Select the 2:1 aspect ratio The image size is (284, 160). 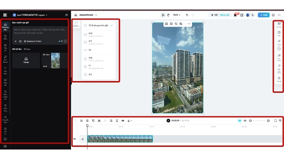point(99,50)
